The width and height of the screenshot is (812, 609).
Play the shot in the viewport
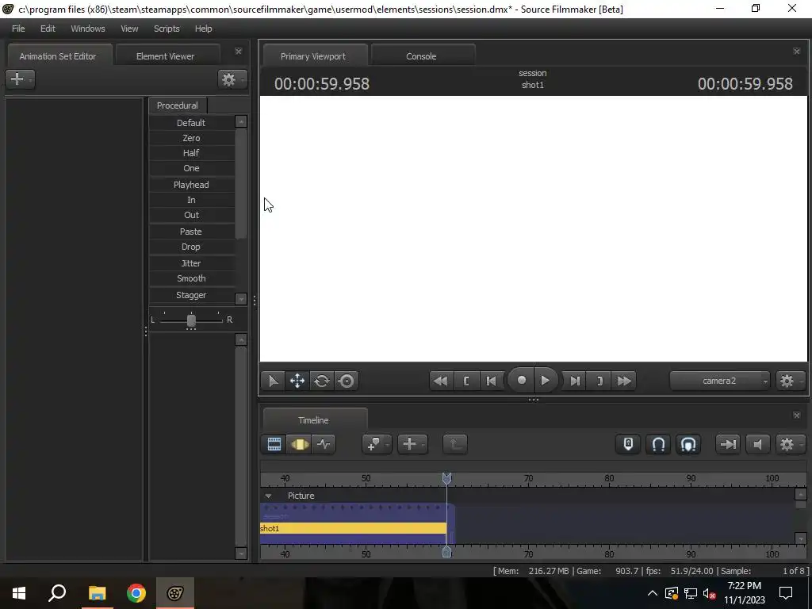point(546,381)
